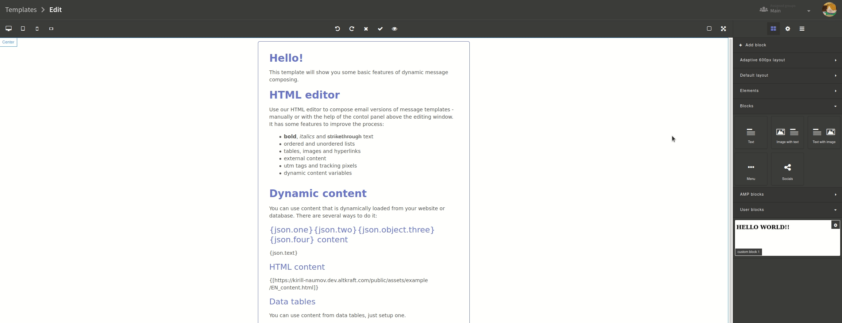Click 'tables, images and hyperlinks' item
This screenshot has width=842, height=323.
point(322,151)
